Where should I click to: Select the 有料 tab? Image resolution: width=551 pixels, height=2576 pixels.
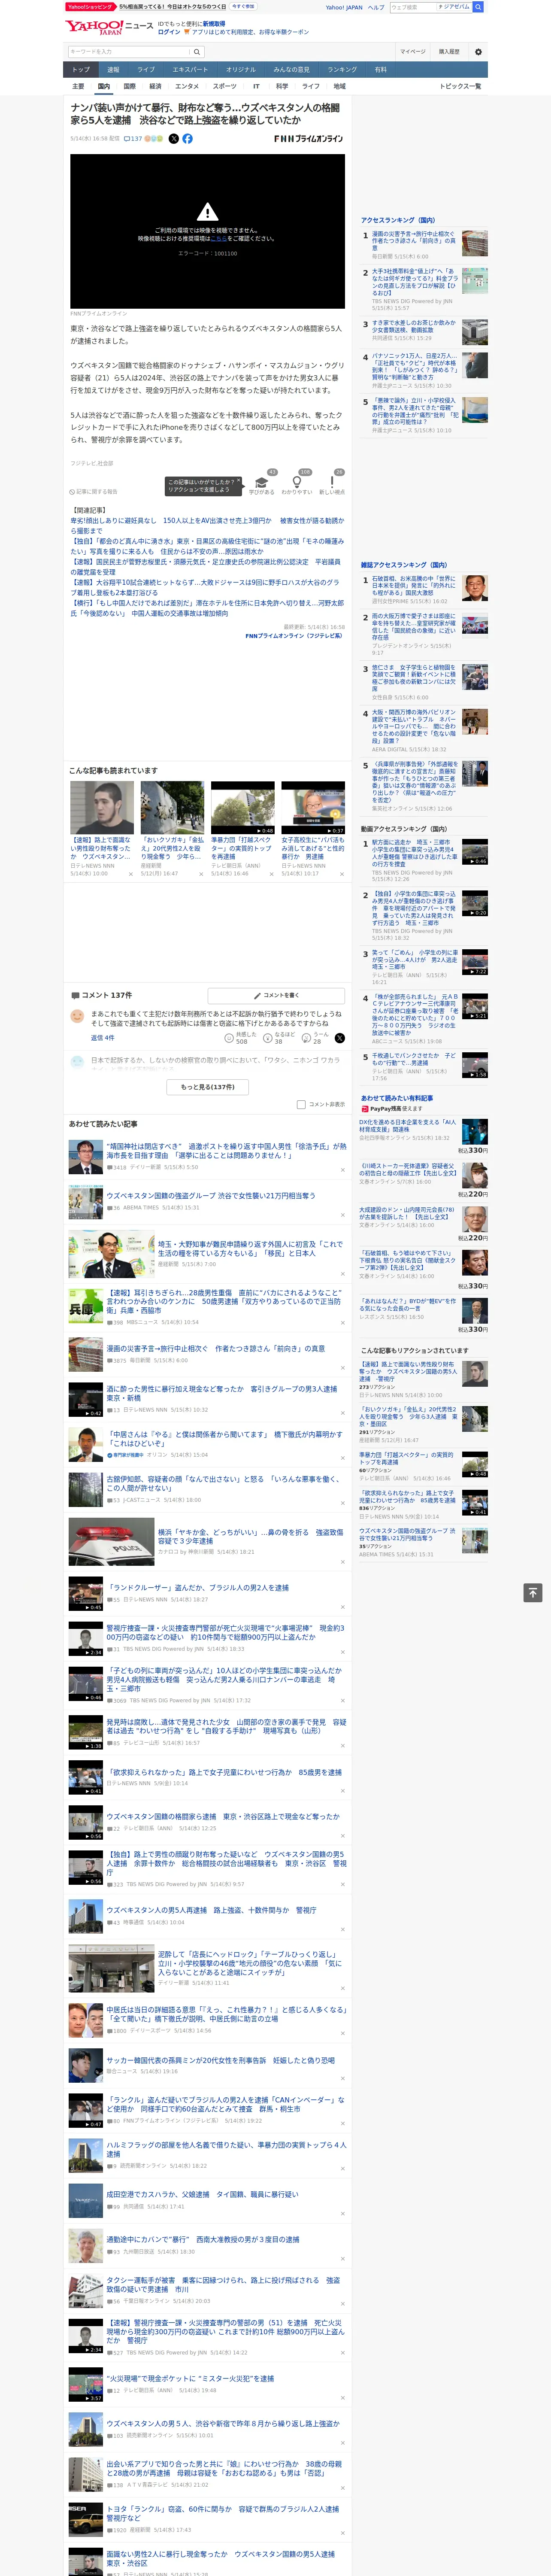(x=380, y=70)
